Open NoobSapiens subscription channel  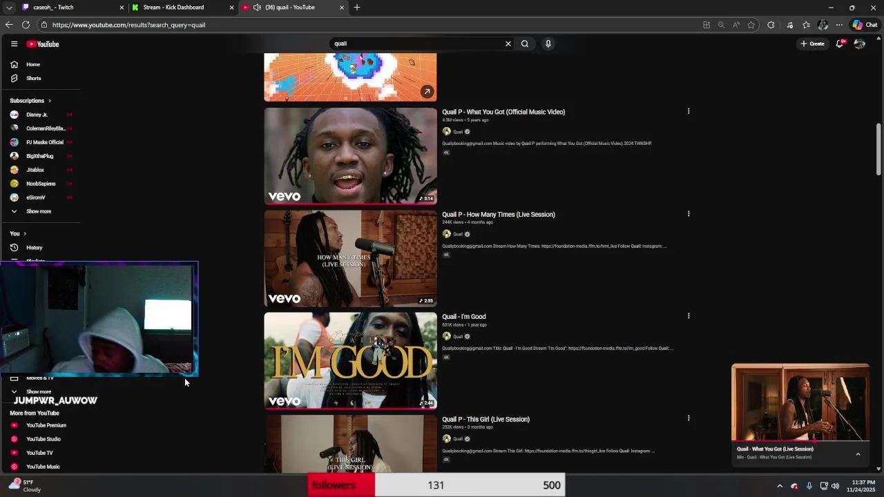pos(40,184)
